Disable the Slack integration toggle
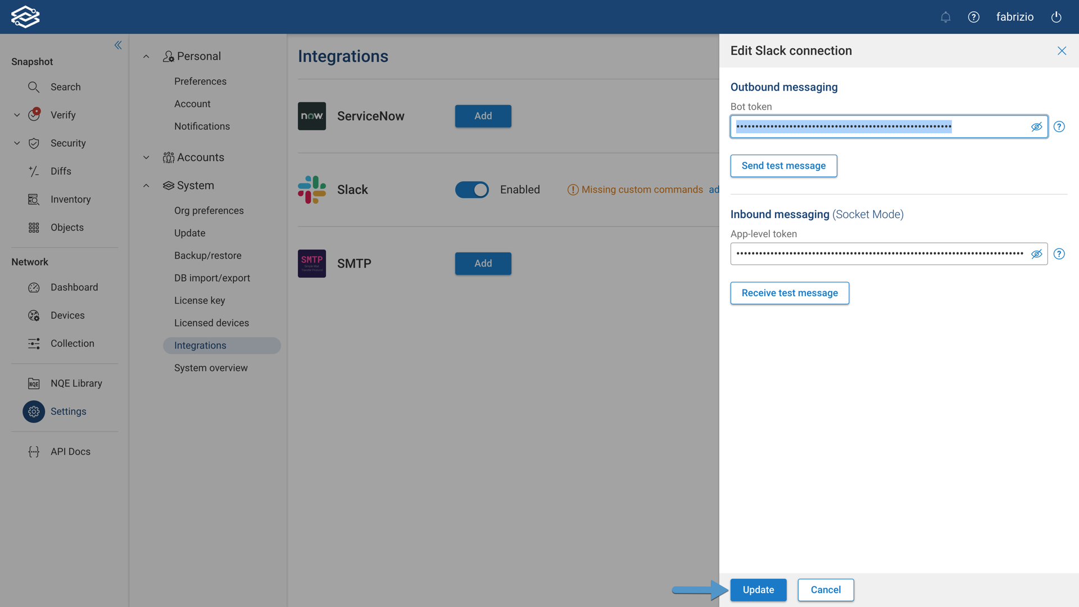 (x=472, y=189)
